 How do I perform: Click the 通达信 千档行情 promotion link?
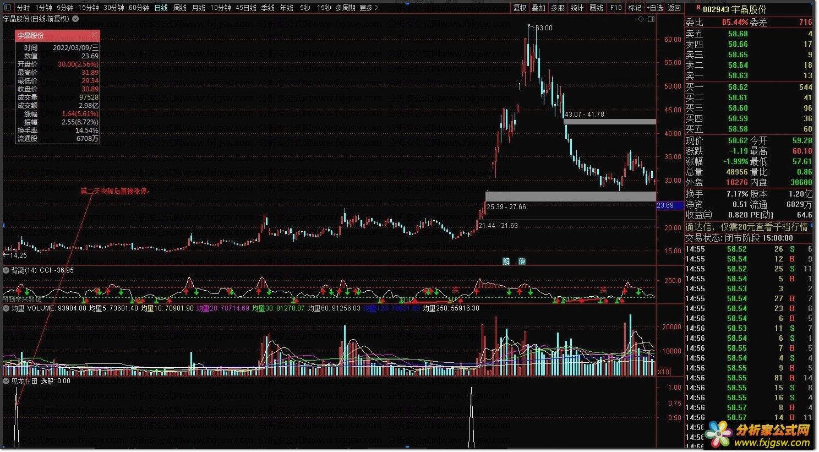[x=746, y=227]
